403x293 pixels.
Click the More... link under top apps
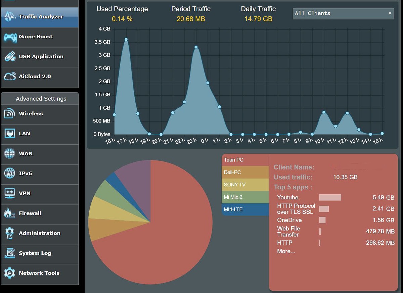click(286, 251)
